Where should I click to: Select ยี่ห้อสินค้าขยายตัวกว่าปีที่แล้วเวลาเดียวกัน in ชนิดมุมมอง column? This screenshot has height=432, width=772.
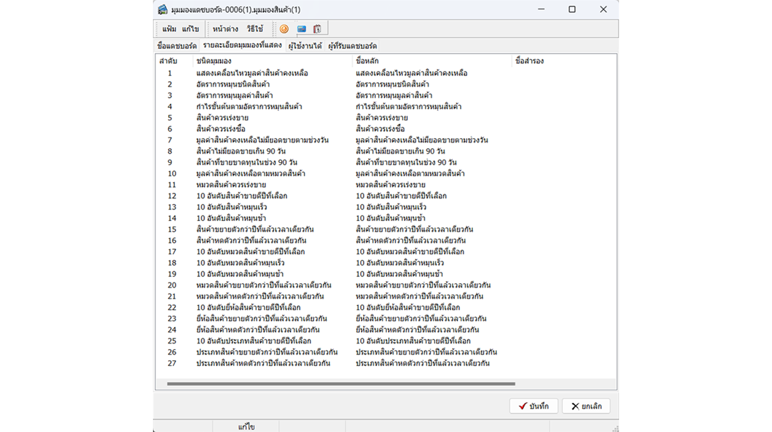pyautogui.click(x=262, y=318)
